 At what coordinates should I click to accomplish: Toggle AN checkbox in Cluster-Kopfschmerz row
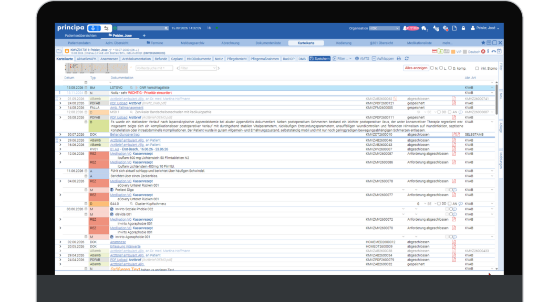[x=450, y=204]
